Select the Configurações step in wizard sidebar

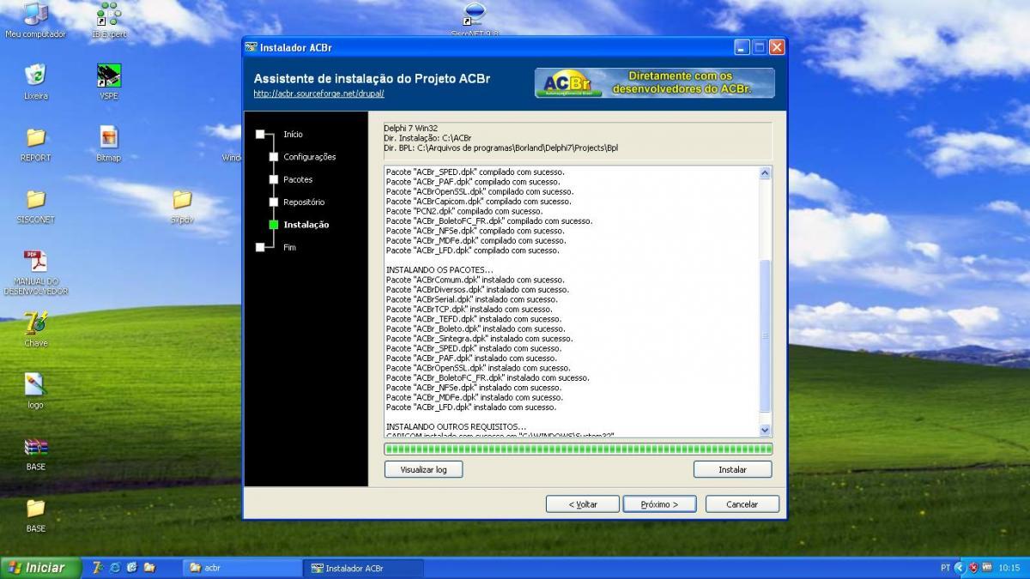tap(309, 157)
